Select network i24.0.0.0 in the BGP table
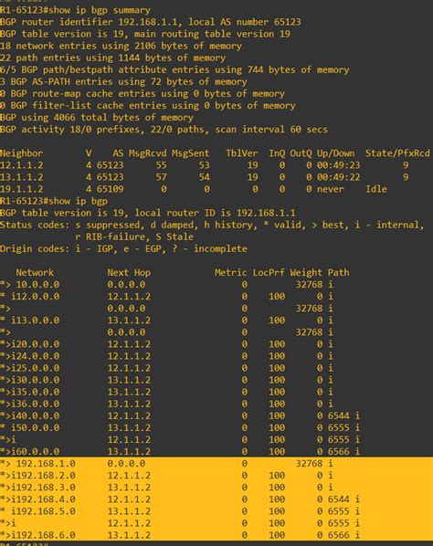 [36, 356]
